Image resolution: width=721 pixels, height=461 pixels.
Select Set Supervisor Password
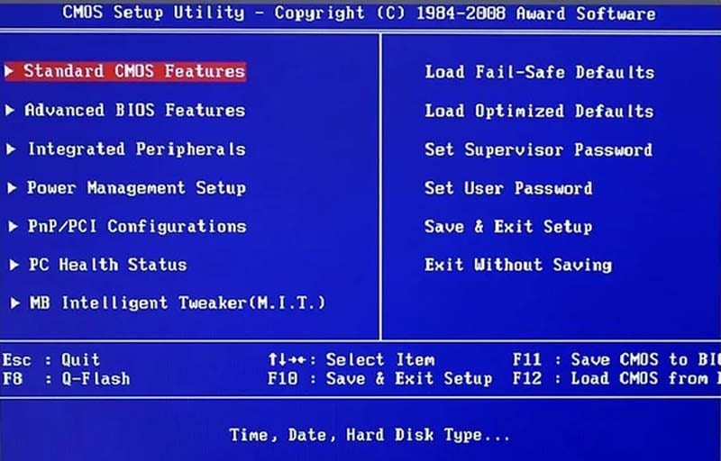point(538,149)
